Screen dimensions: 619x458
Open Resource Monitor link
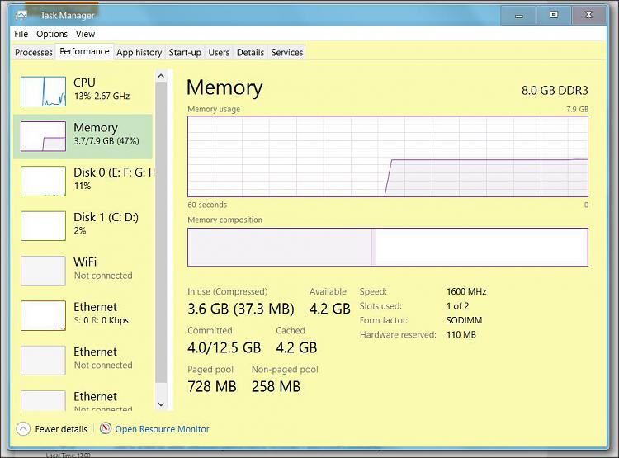163,429
